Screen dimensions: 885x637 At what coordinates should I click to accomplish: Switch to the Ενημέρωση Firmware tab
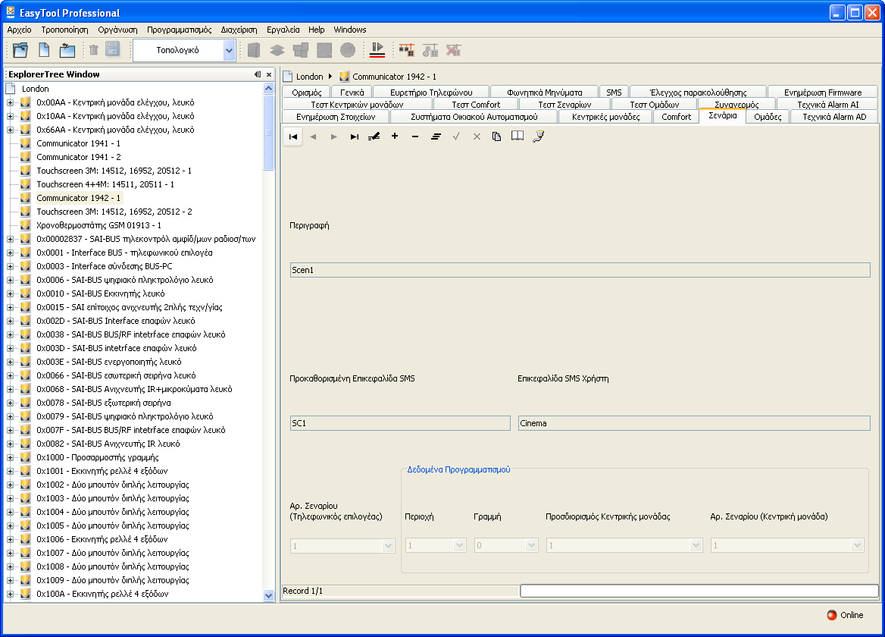tap(822, 92)
